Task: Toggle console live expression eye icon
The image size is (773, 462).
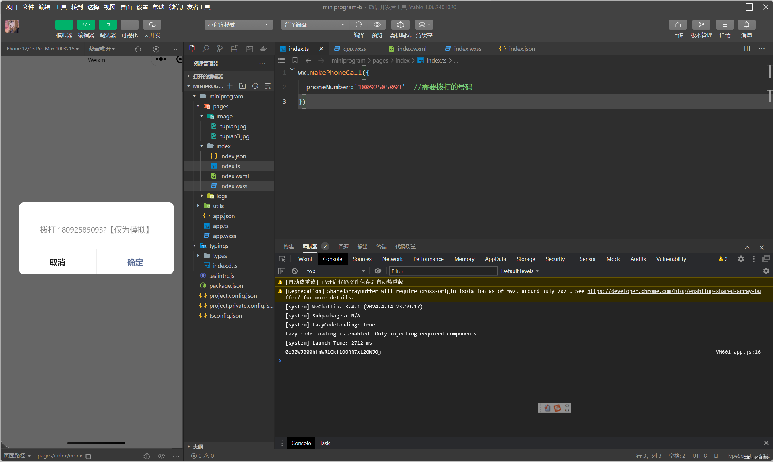Action: (378, 271)
